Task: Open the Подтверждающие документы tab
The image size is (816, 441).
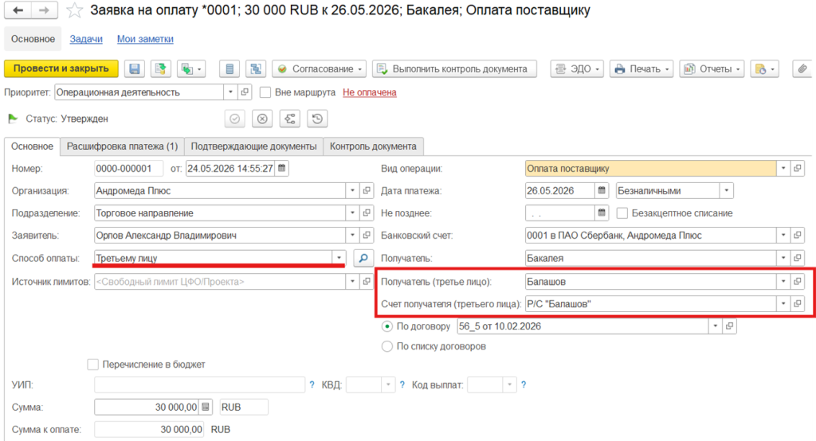Action: pos(253,146)
